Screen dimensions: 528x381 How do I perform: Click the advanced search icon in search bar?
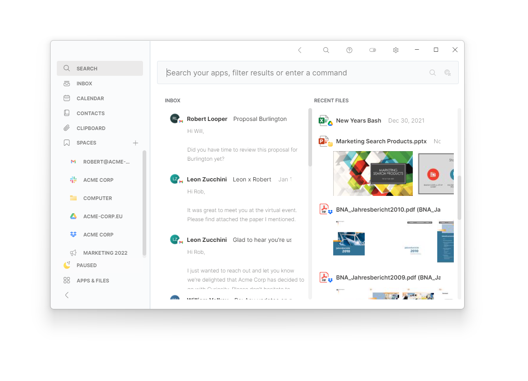click(448, 73)
